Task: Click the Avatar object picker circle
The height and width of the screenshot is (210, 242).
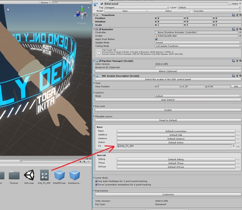Action: [x=240, y=36]
